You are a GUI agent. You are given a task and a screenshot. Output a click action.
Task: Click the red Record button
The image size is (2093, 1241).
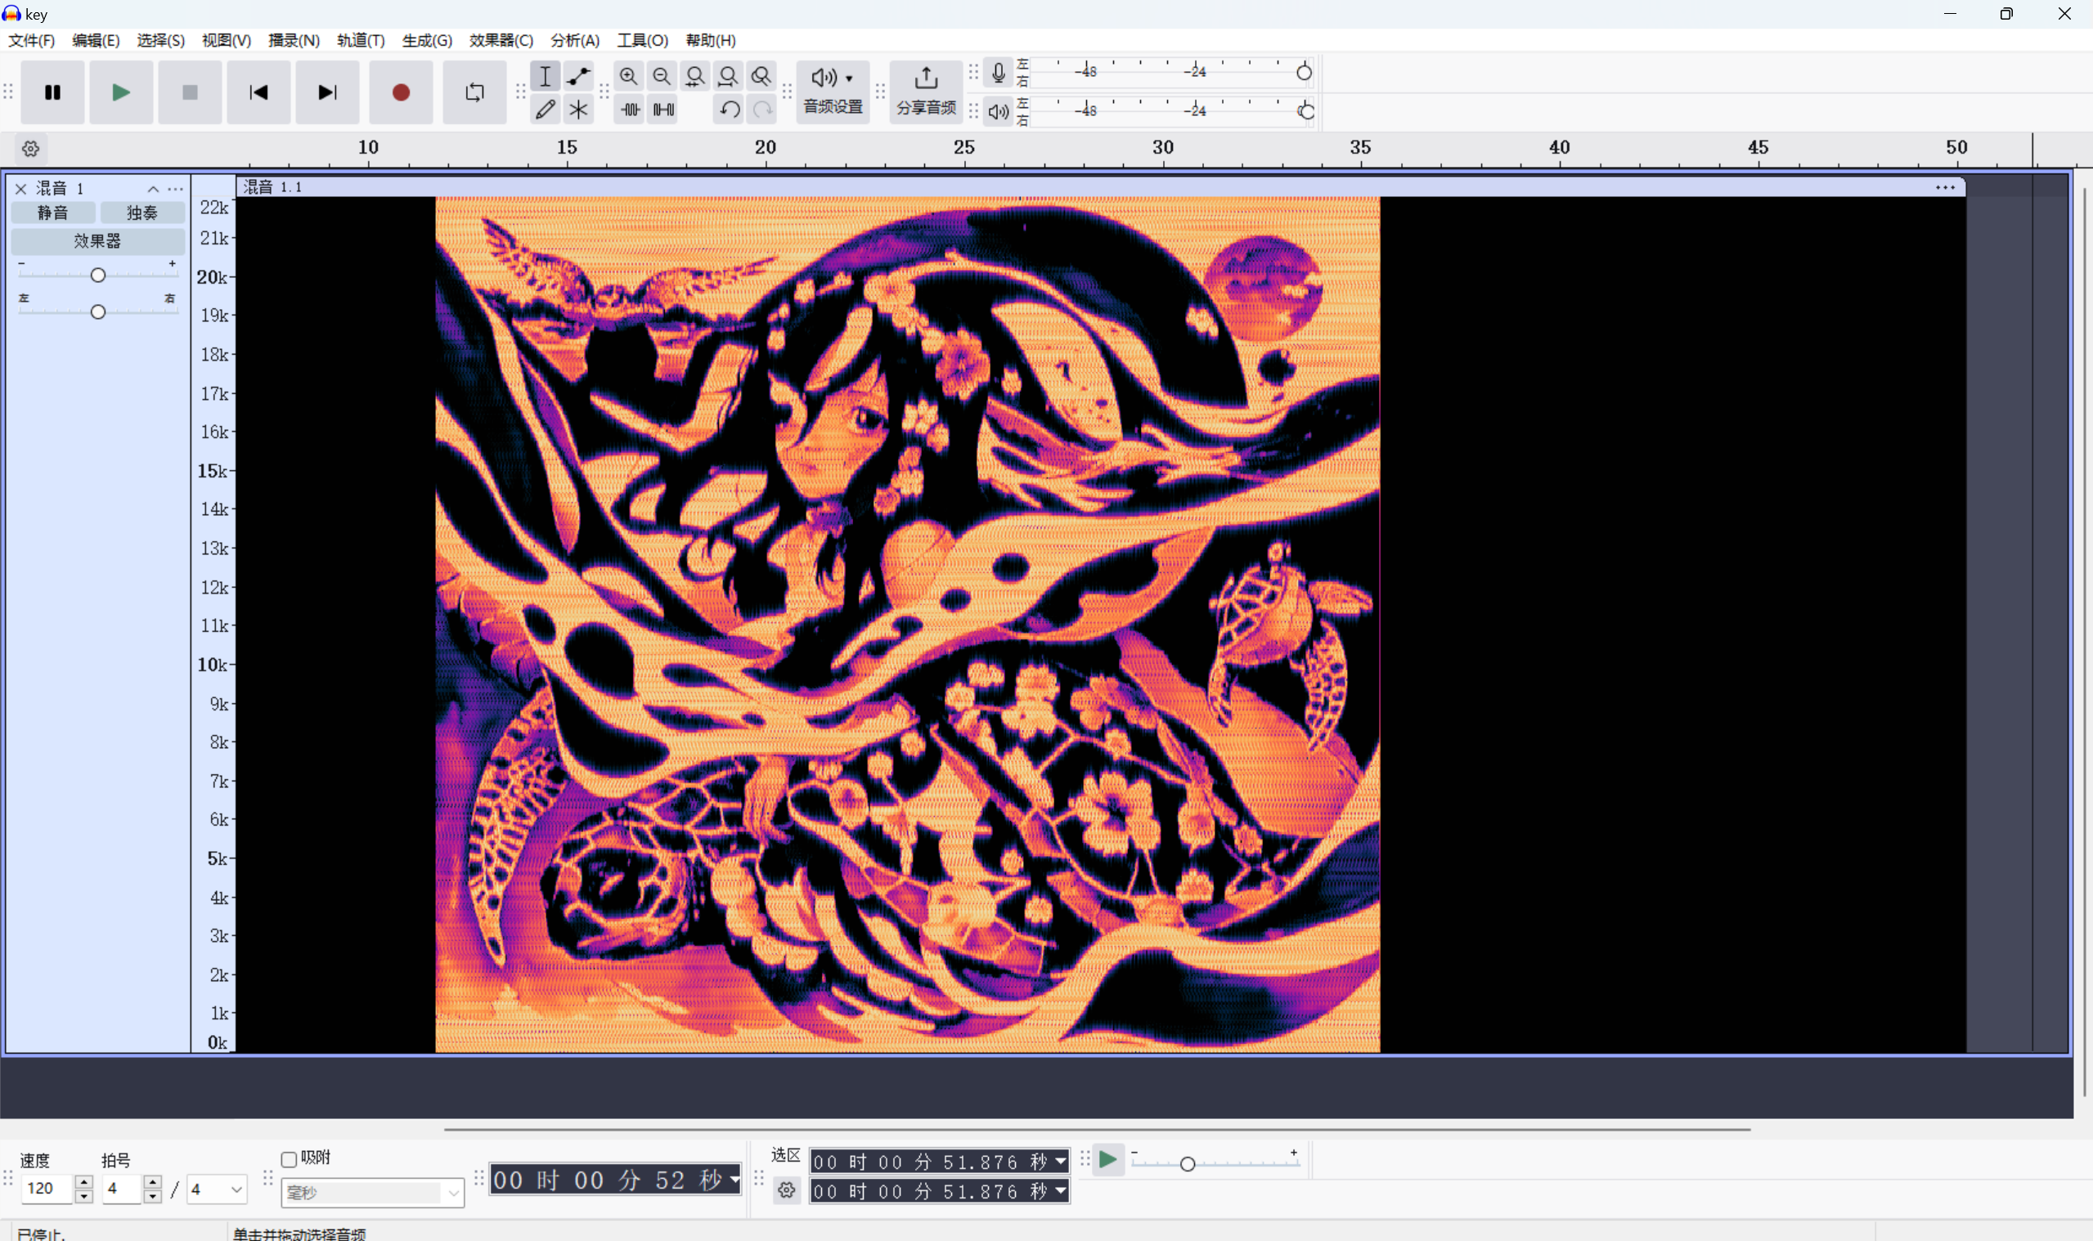click(x=401, y=92)
